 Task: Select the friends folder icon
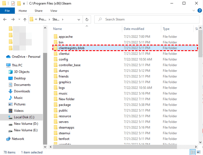[56, 76]
